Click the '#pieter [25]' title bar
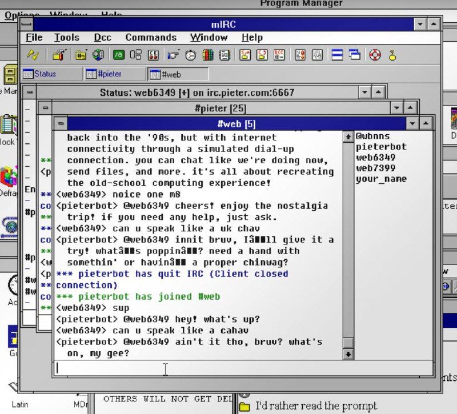Image resolution: width=457 pixels, height=414 pixels. (x=221, y=108)
